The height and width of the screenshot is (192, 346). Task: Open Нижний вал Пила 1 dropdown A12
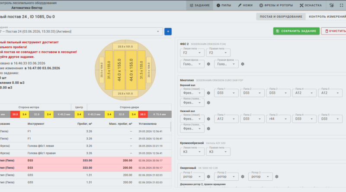click(226, 119)
